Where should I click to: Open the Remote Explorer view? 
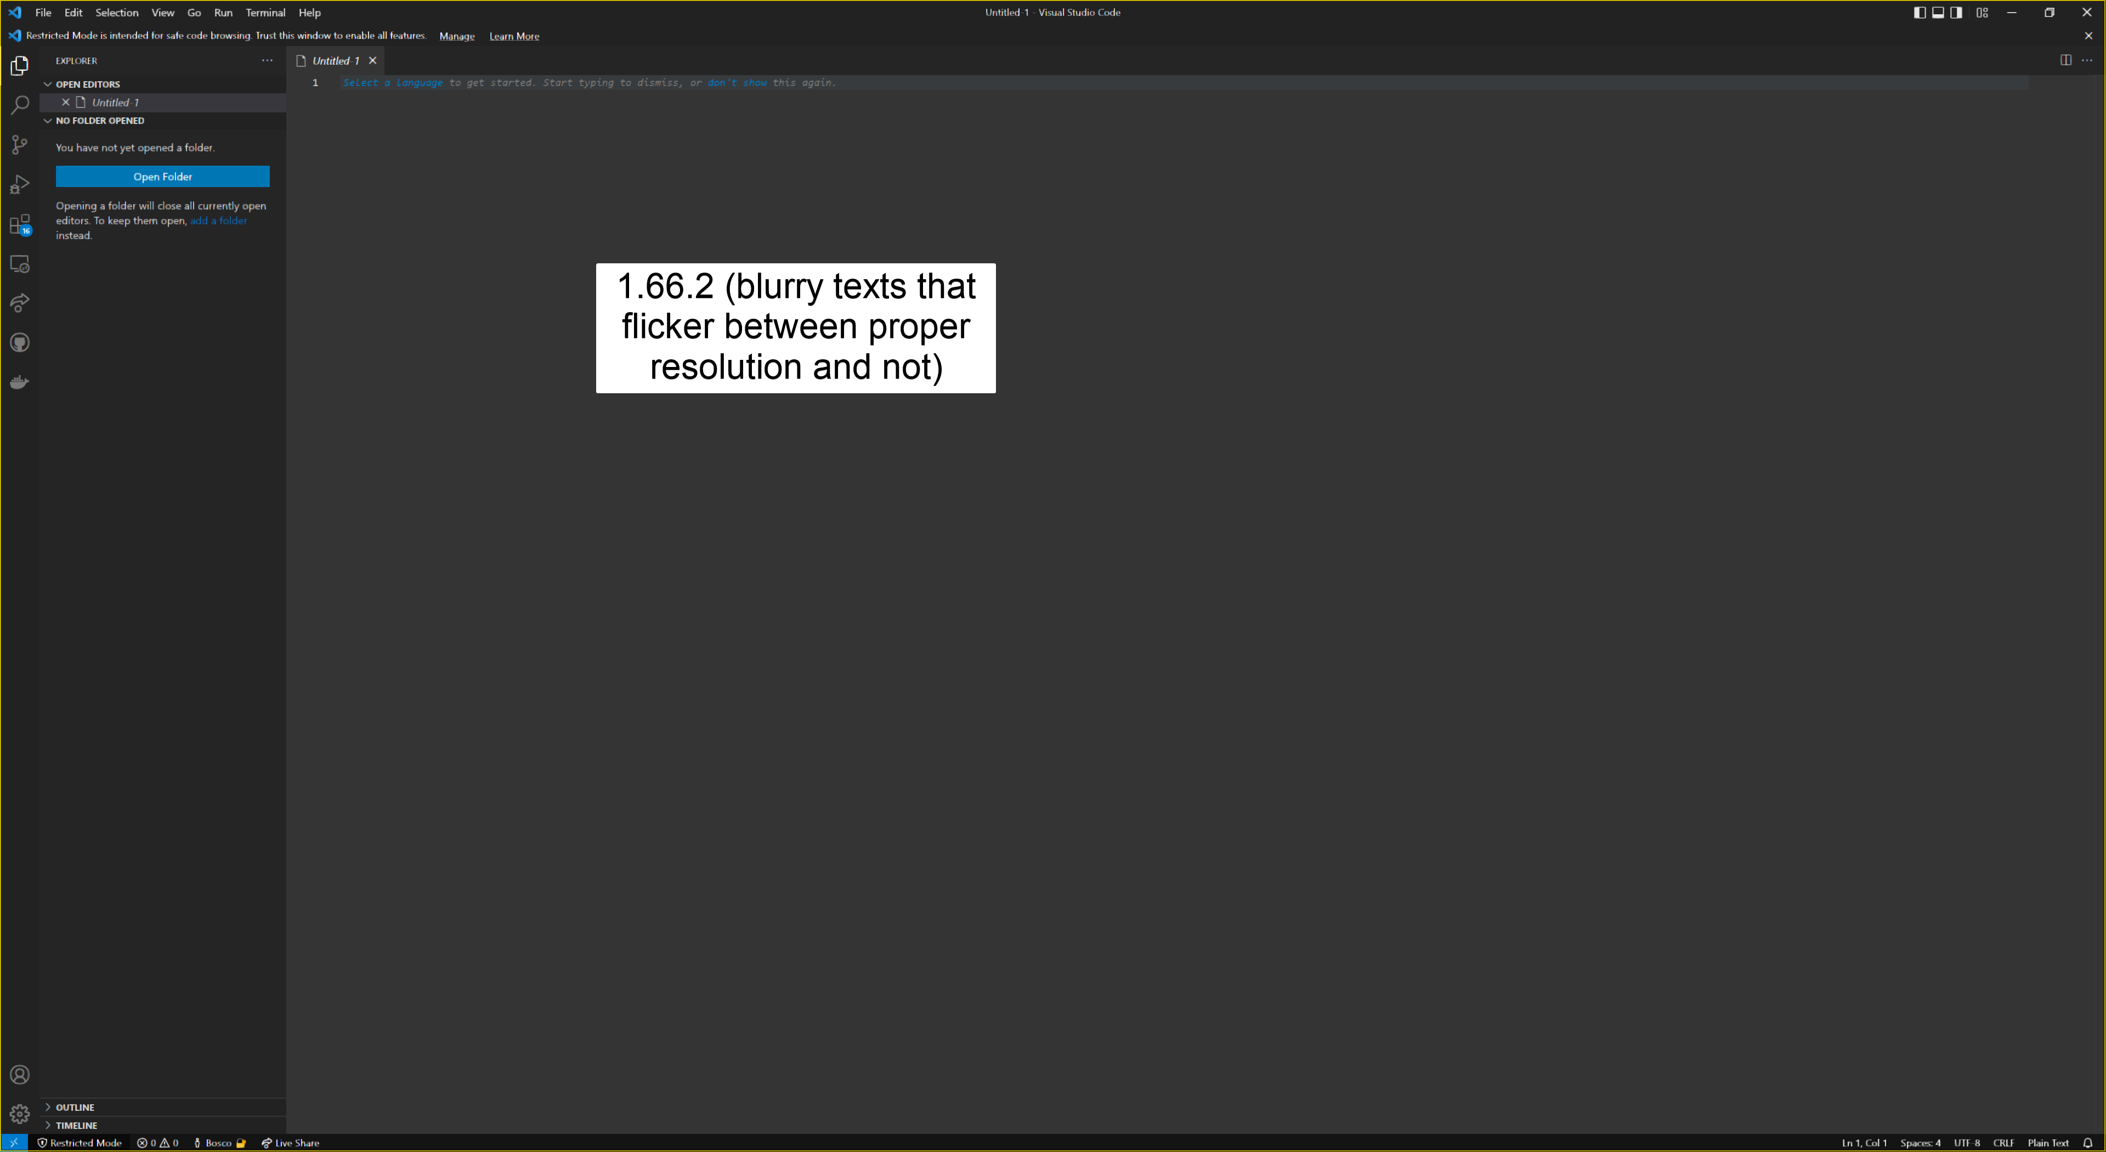pyautogui.click(x=19, y=263)
